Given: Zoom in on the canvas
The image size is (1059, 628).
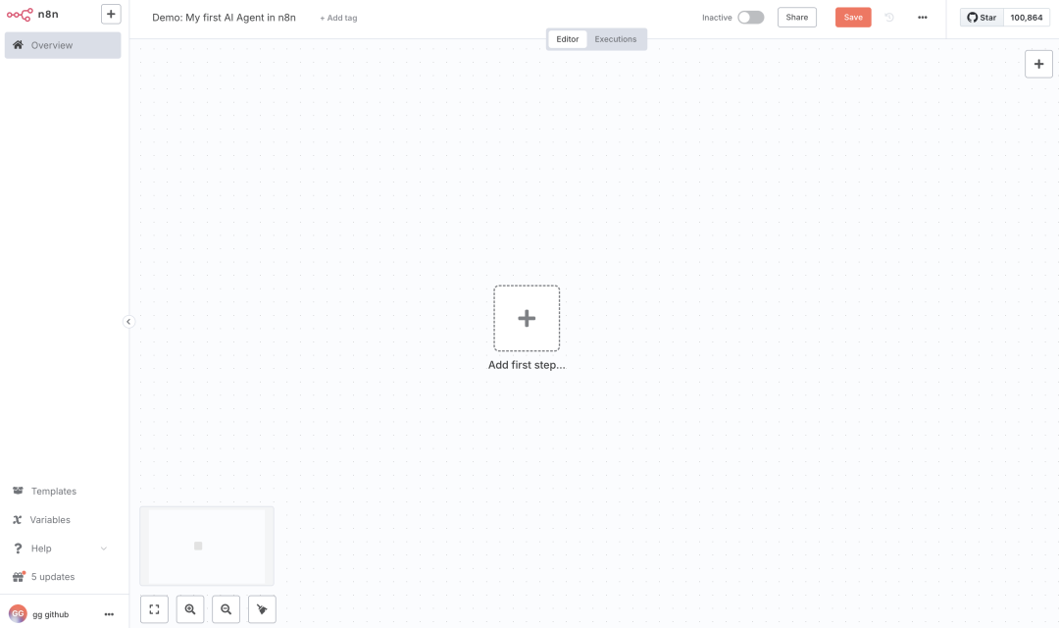Looking at the screenshot, I should (x=190, y=609).
